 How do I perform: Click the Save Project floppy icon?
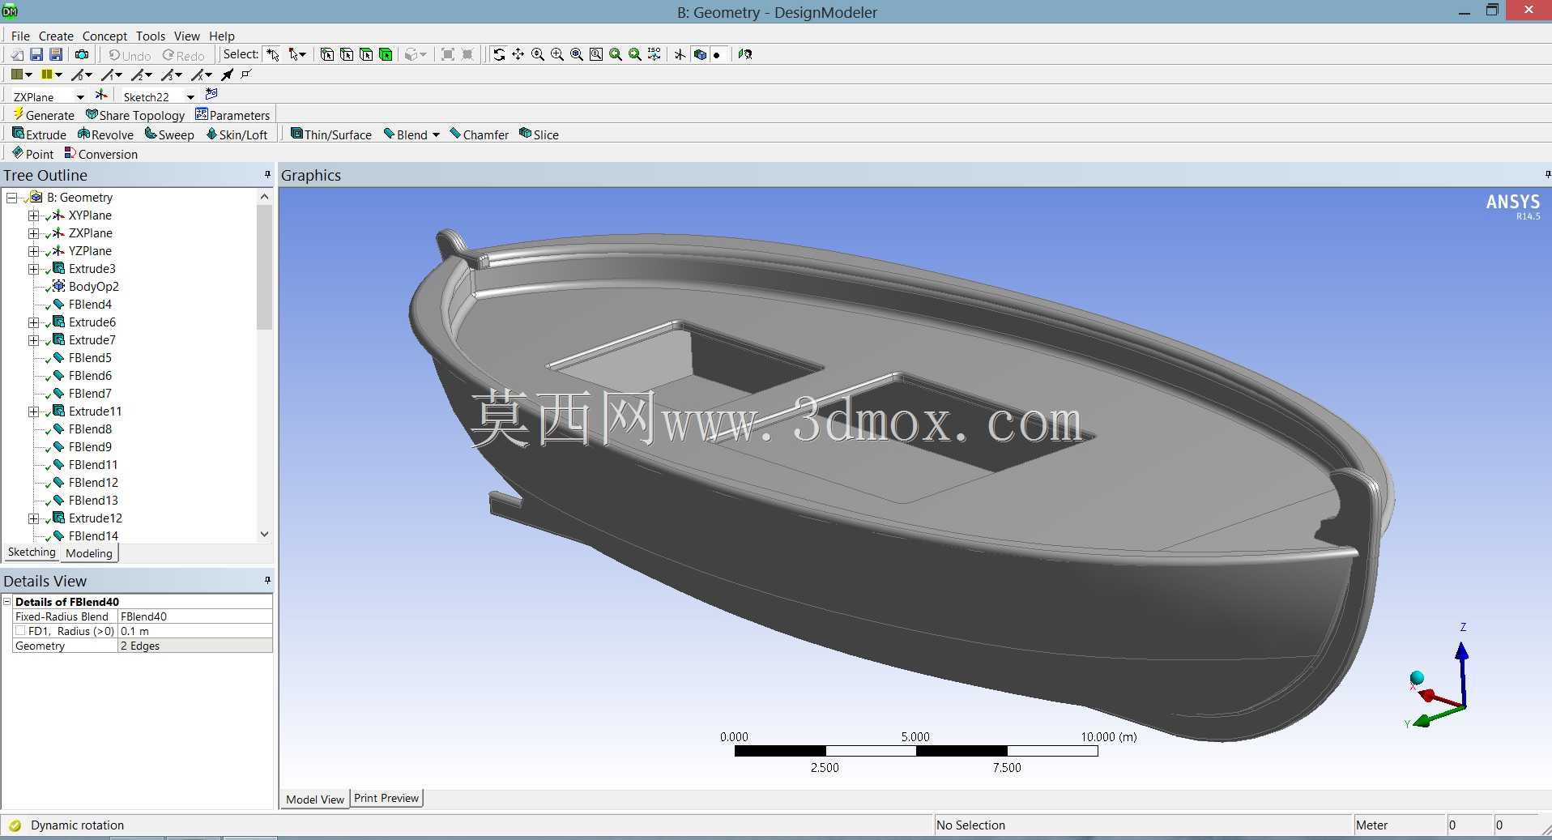coord(36,54)
